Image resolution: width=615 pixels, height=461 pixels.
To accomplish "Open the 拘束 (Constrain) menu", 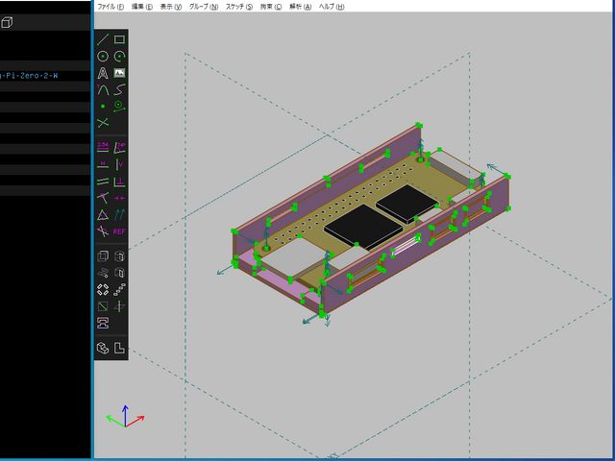I will pyautogui.click(x=271, y=6).
